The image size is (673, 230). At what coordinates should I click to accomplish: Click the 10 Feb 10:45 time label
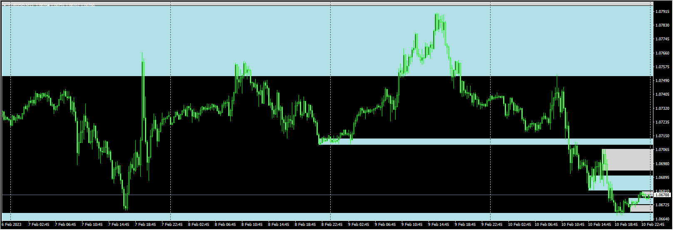[573, 225]
